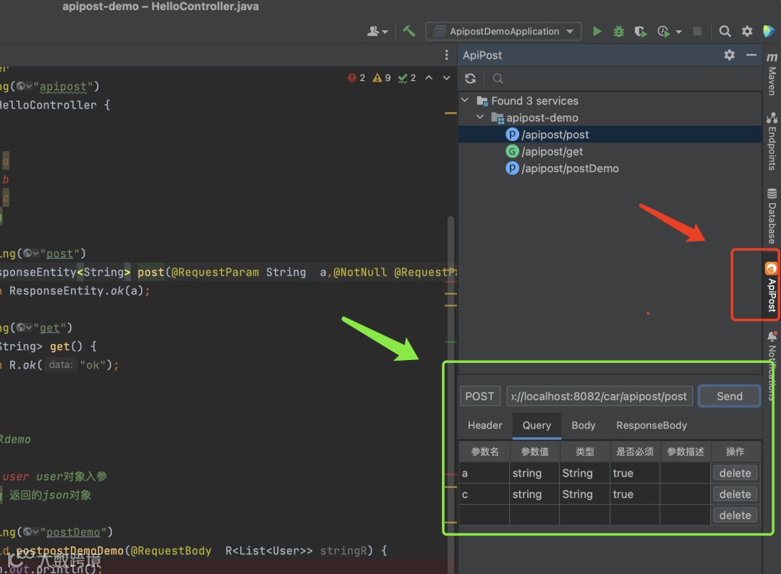Click the "get" mapping link in code
The image size is (781, 574).
click(x=49, y=328)
